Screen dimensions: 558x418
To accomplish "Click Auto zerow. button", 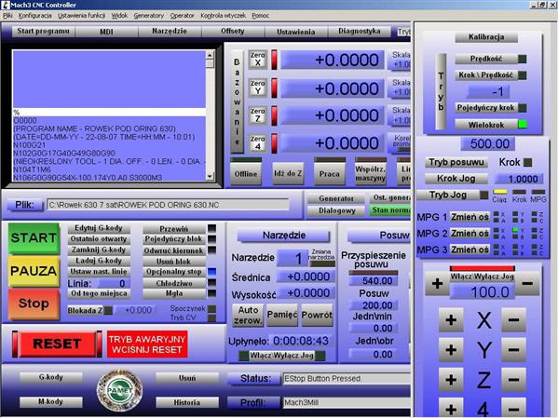I will pos(248,316).
